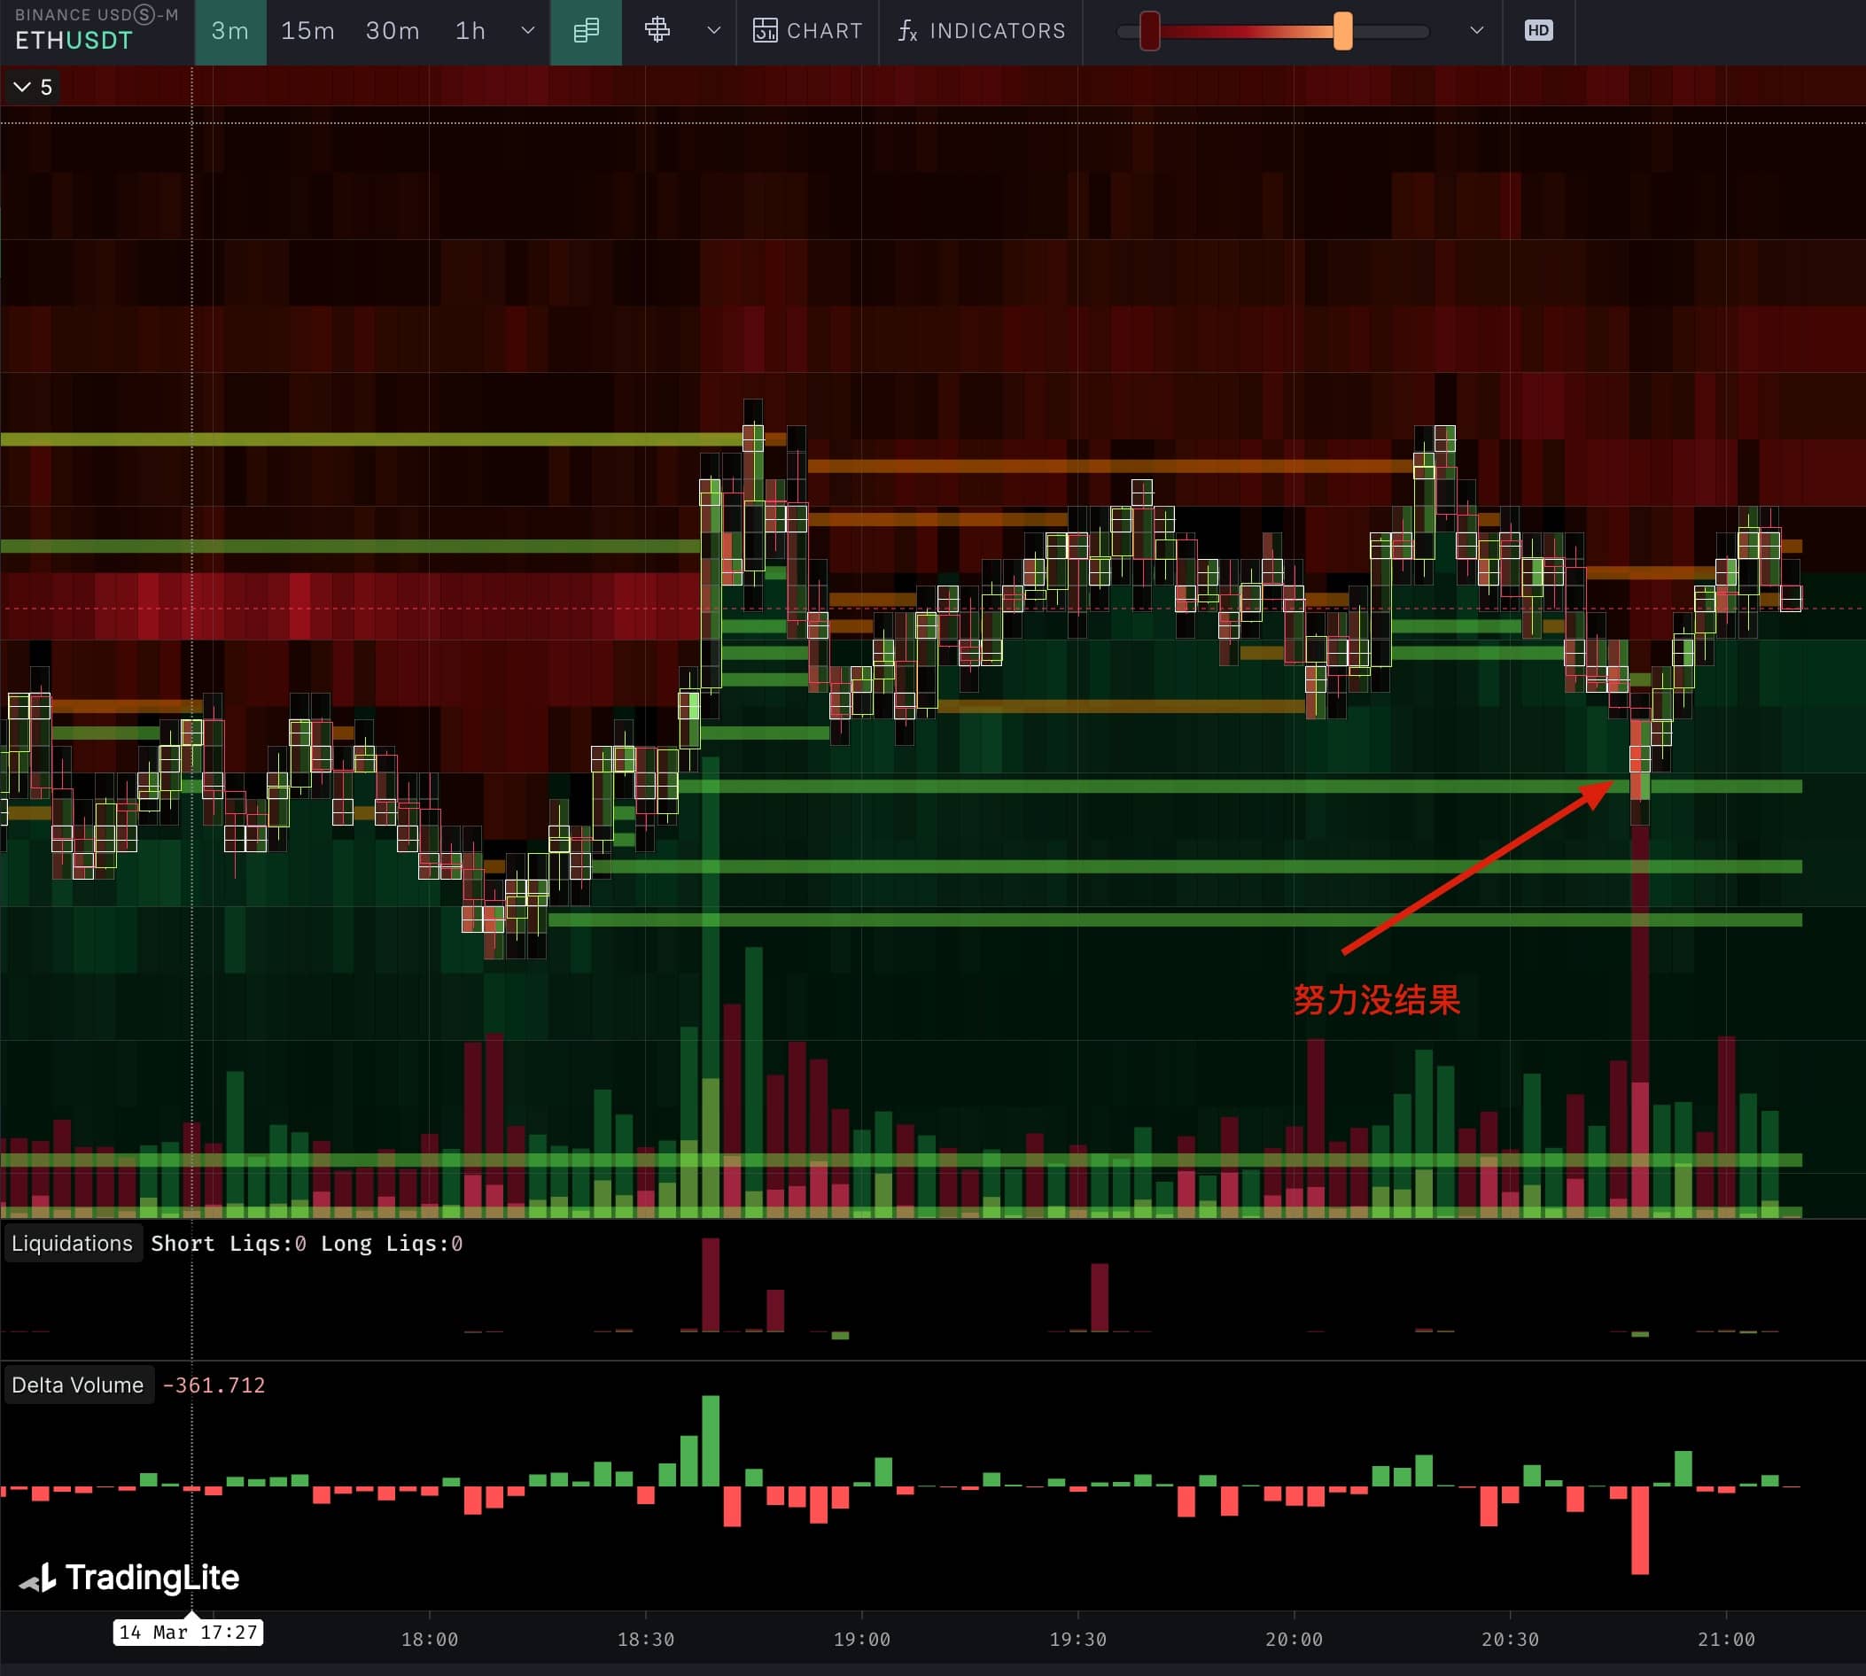
Task: Click the Liquidations indicator label
Action: 72,1243
